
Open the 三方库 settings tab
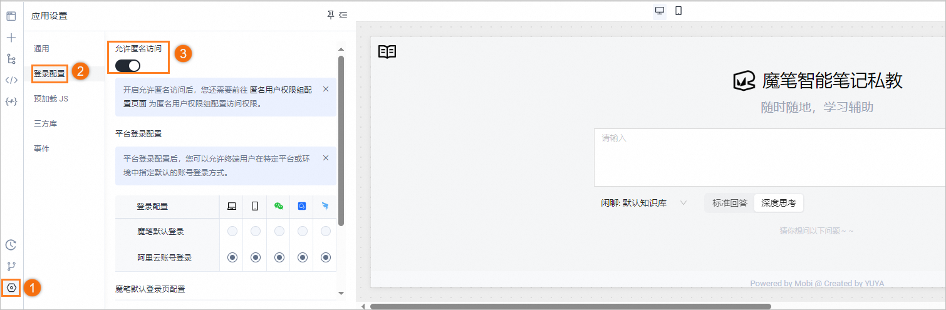point(45,124)
